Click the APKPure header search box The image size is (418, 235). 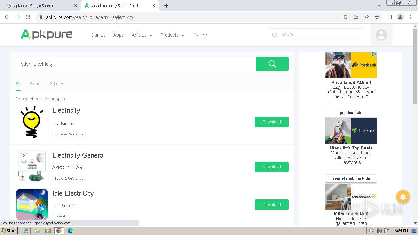[316, 35]
